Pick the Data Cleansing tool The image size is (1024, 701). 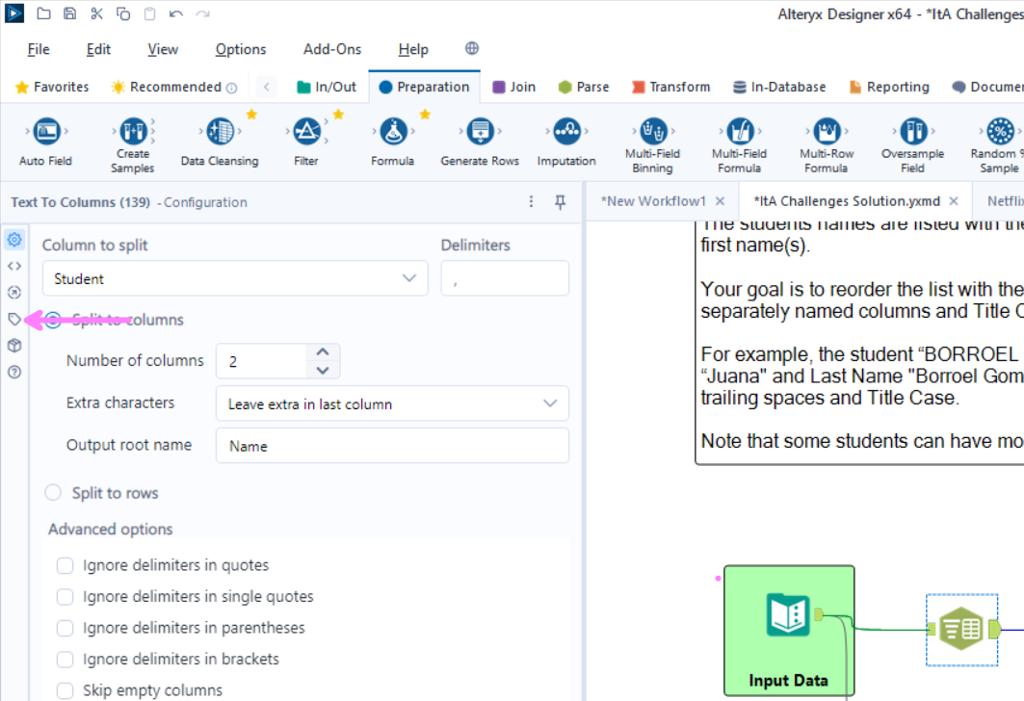click(x=220, y=142)
